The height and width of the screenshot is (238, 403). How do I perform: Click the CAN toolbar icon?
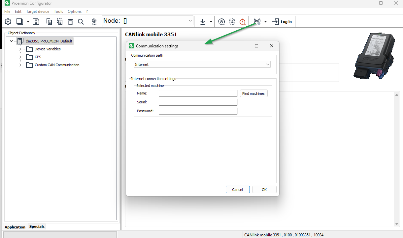coord(94,22)
